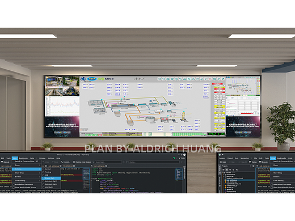Collapse the root project folder on right monitor

(x=222, y=173)
